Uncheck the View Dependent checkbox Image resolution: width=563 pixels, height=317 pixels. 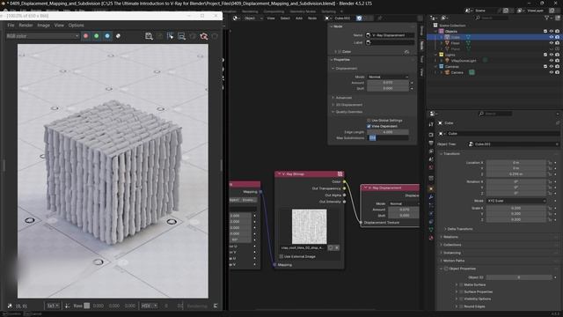click(x=369, y=126)
